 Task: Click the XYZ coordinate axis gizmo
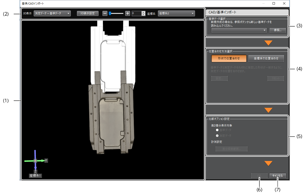coord(35,161)
